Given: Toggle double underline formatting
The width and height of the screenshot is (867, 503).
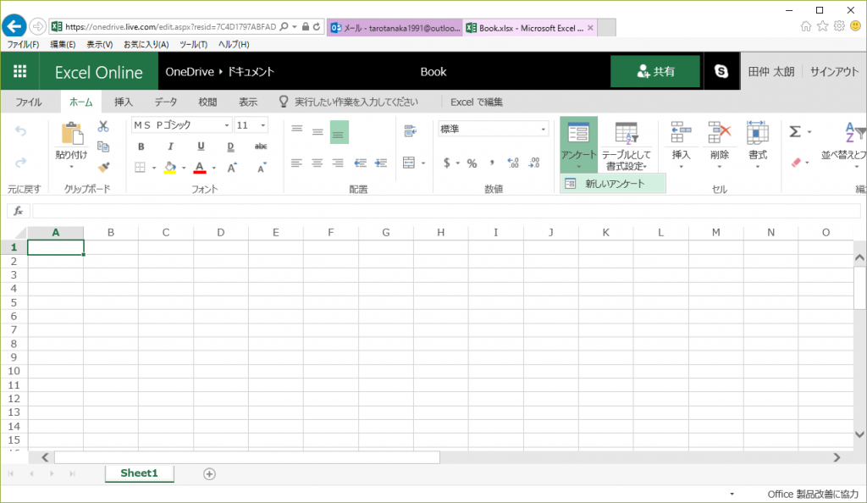Looking at the screenshot, I should (x=230, y=146).
